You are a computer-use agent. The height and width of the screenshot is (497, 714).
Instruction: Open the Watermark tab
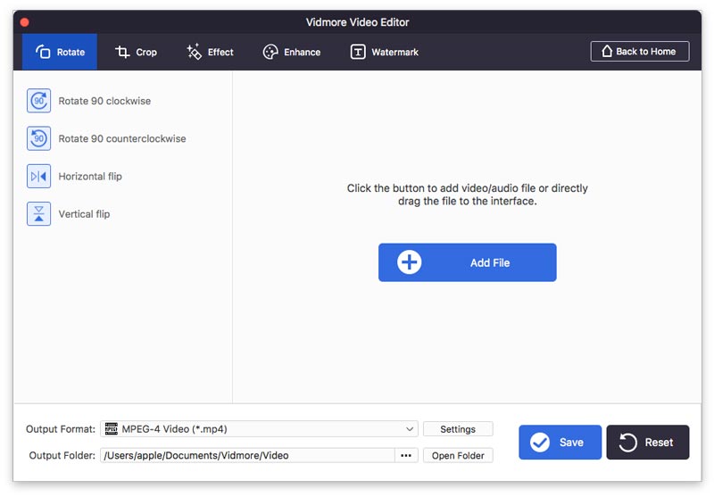[385, 52]
